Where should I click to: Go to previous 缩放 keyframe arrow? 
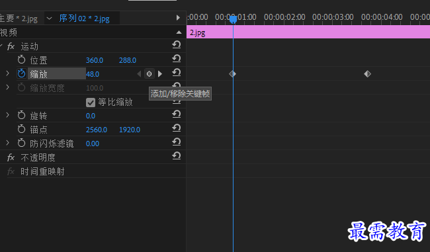(139, 74)
